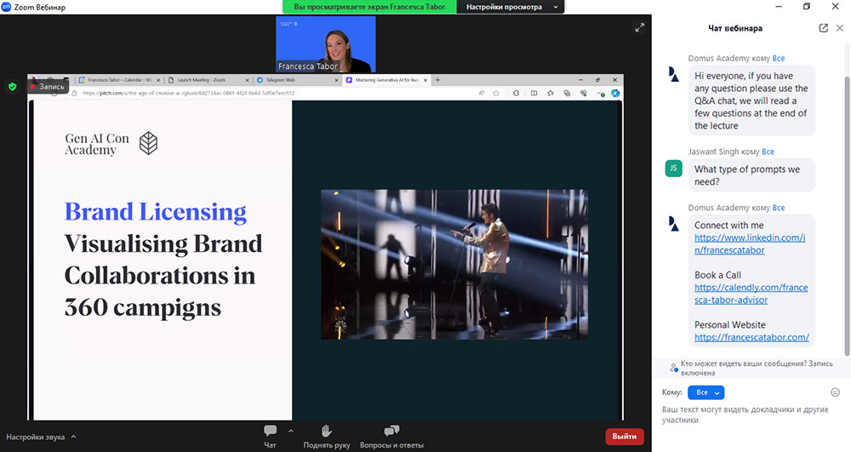Leave the webinar with Выйти button
Viewport: 851px width, 452px height.
(625, 437)
